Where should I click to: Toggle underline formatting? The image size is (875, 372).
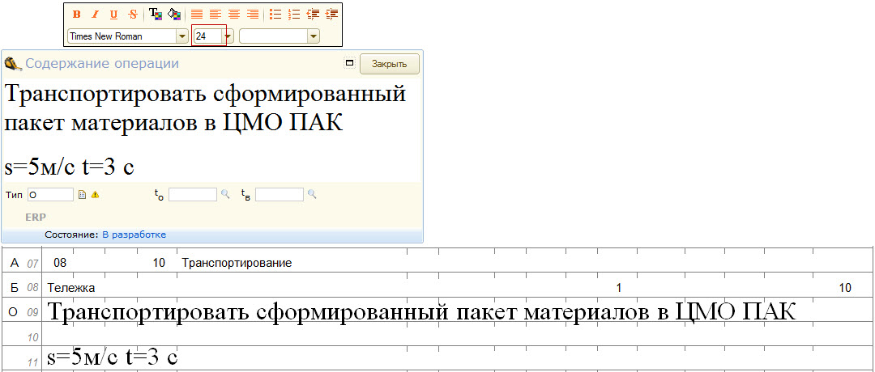point(114,15)
